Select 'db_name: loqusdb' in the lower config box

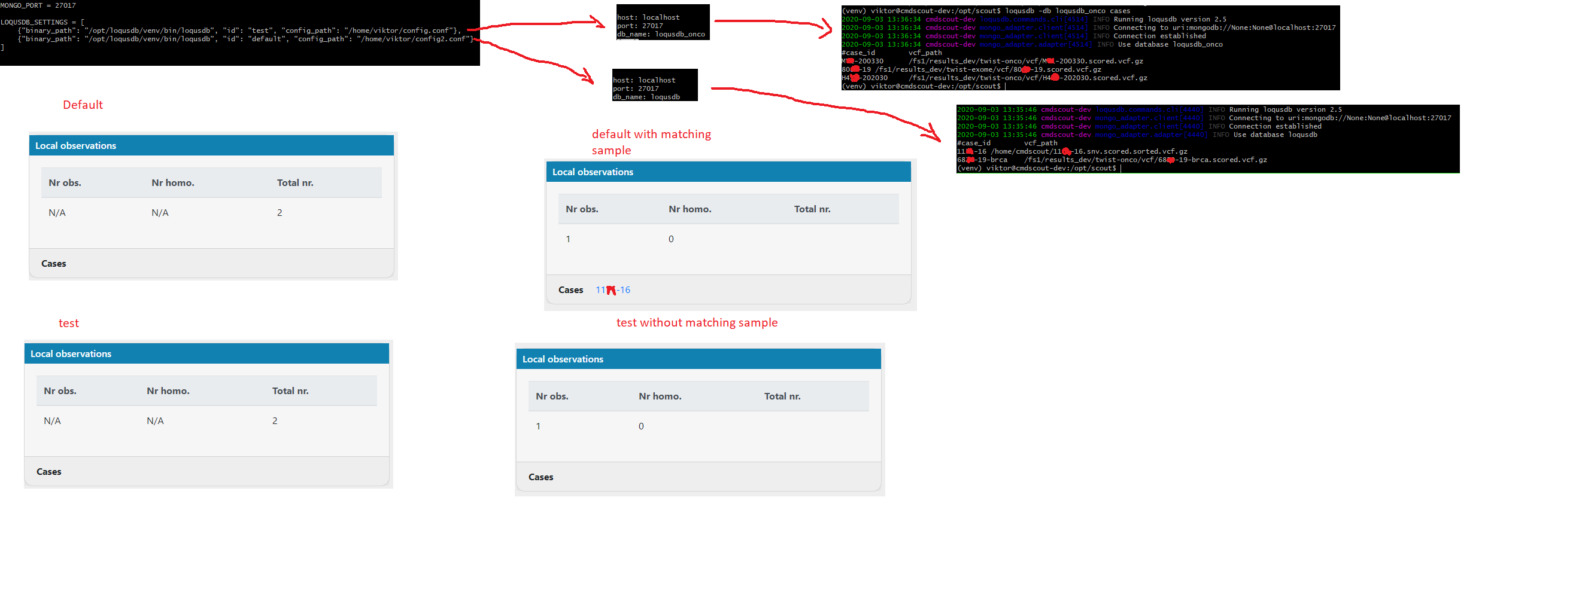pyautogui.click(x=646, y=97)
